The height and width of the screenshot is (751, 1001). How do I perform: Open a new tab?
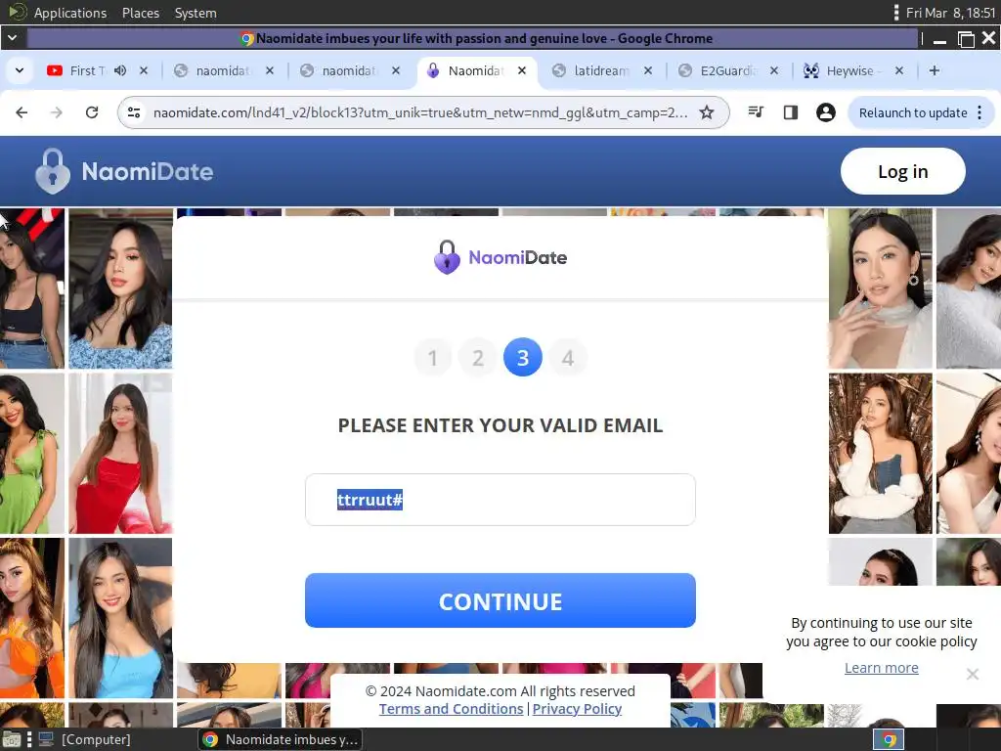click(934, 70)
